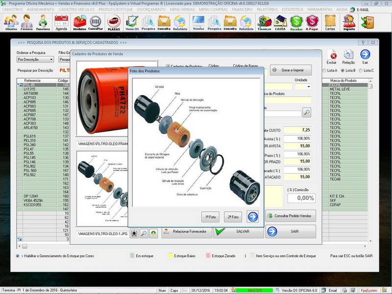Open the Agenda calendar icon
Screen dimensions: 392x294
point(61,22)
